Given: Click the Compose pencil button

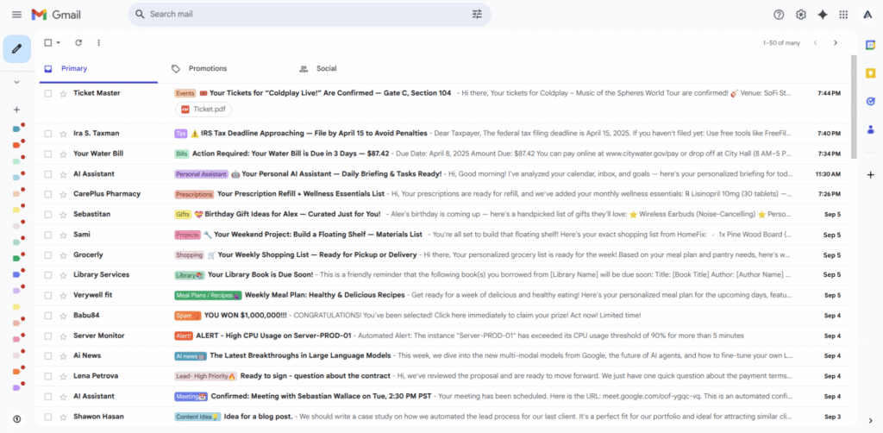Looking at the screenshot, I should pos(17,49).
